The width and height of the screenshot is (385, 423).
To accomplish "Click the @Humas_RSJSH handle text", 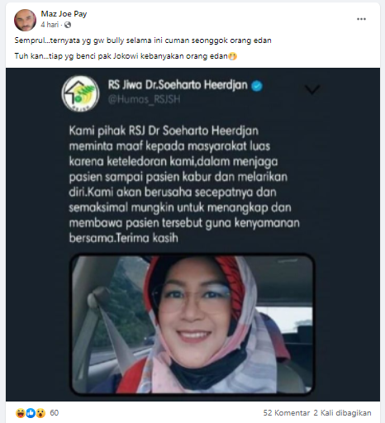I will tap(144, 99).
